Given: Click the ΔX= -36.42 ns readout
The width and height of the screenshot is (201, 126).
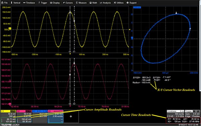Looking at the screenshot, I should click(x=192, y=119).
